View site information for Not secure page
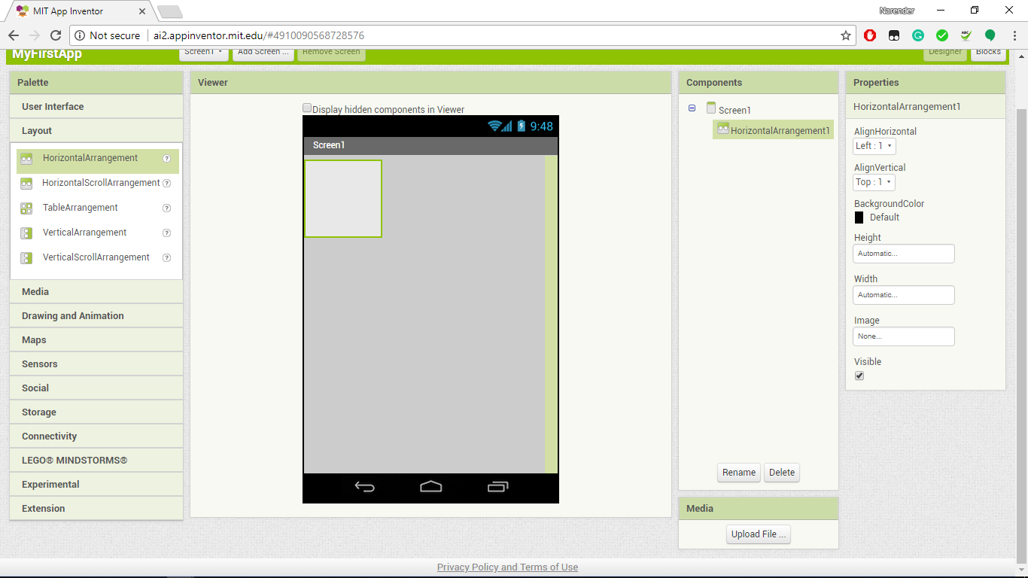Image resolution: width=1028 pixels, height=578 pixels. point(108,35)
